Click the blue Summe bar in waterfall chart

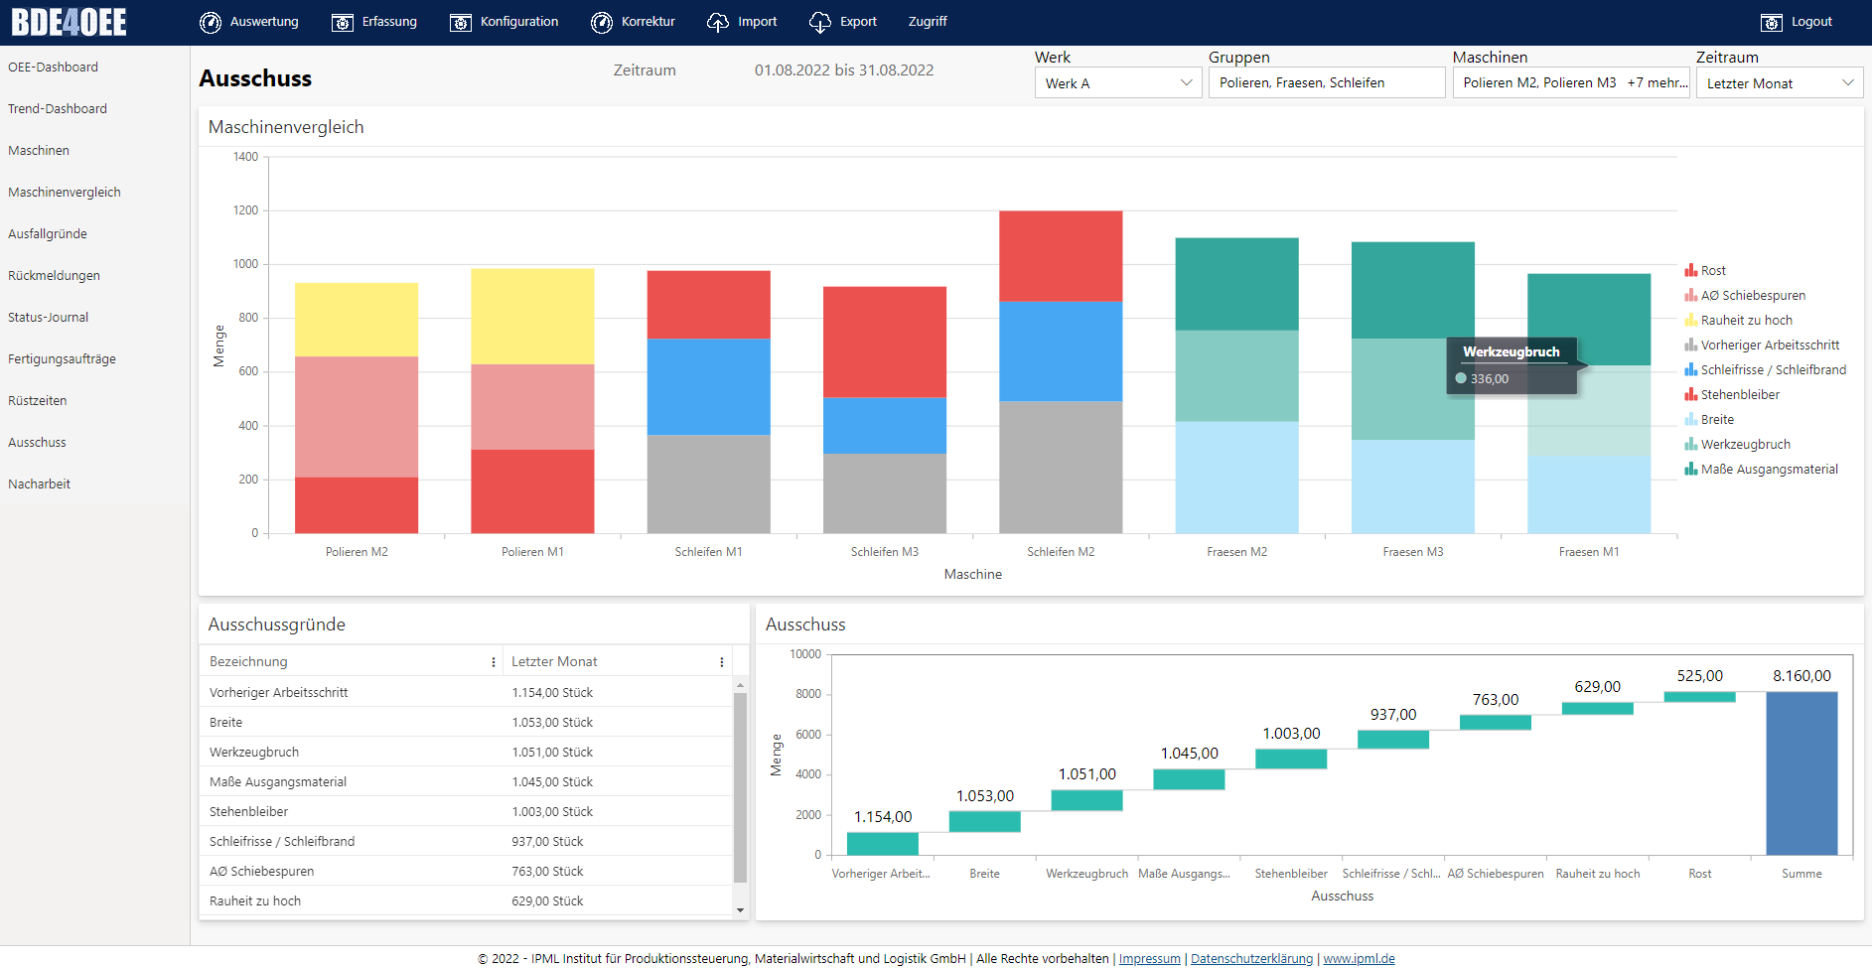pos(1801,772)
